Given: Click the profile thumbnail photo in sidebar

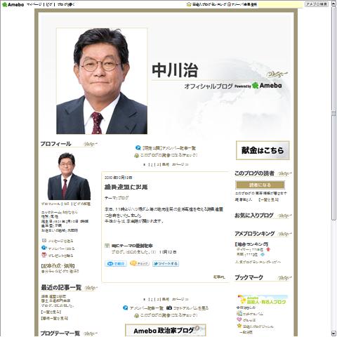Looking at the screenshot, I should (x=69, y=176).
